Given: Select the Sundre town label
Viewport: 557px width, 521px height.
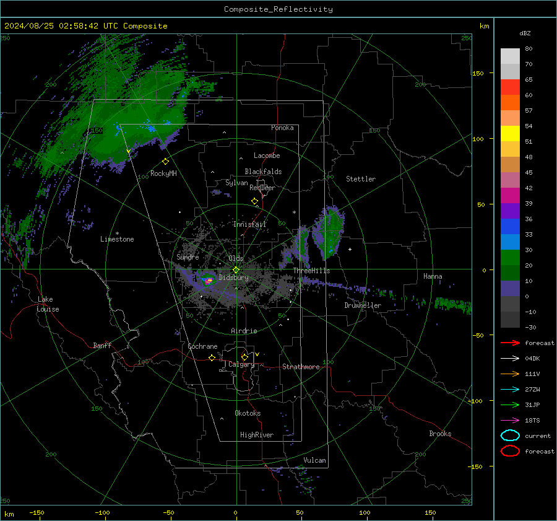Looking at the screenshot, I should [188, 256].
